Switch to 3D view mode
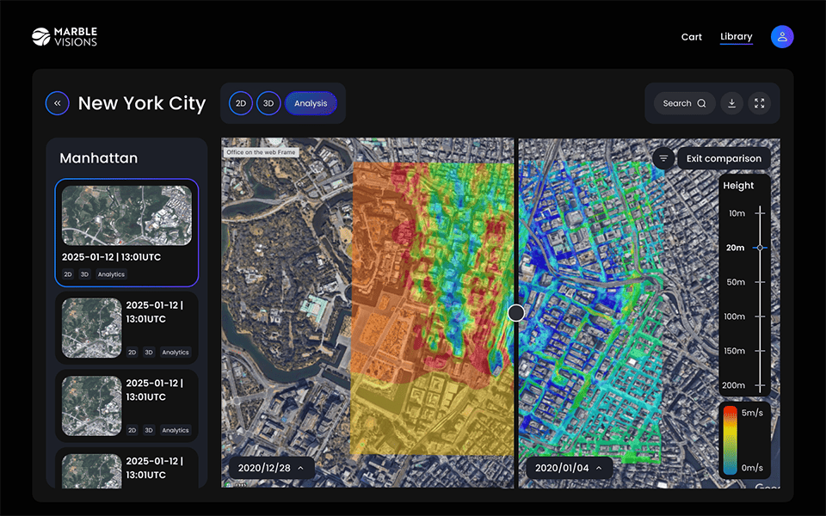This screenshot has height=516, width=826. (268, 103)
